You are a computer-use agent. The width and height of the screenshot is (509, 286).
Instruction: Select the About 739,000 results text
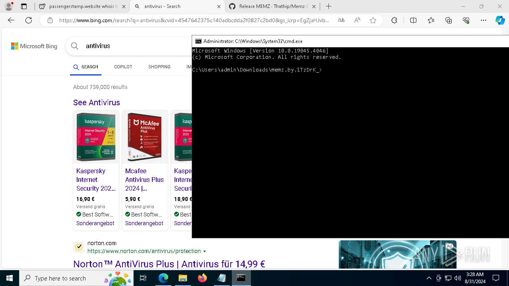coord(100,87)
